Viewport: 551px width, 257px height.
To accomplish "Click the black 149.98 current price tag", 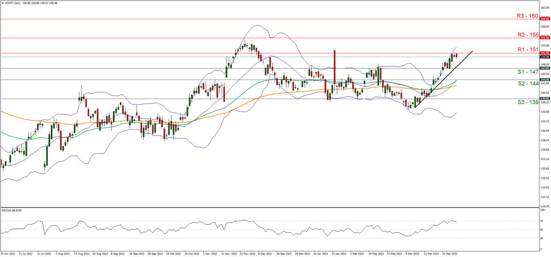I will point(545,57).
